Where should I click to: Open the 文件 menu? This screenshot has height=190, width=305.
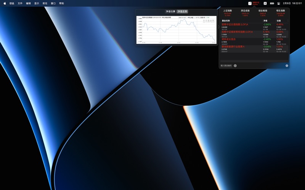(20, 3)
